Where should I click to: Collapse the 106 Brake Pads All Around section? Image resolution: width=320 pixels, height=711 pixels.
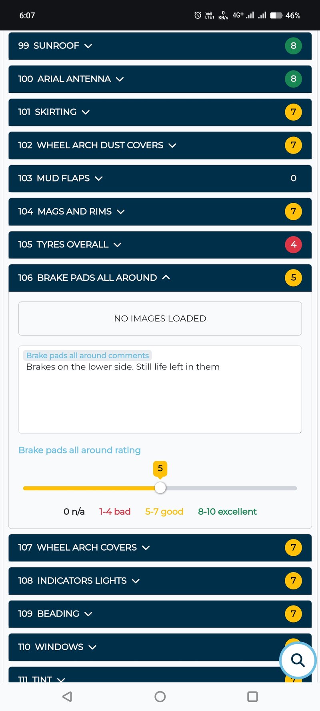click(160, 278)
